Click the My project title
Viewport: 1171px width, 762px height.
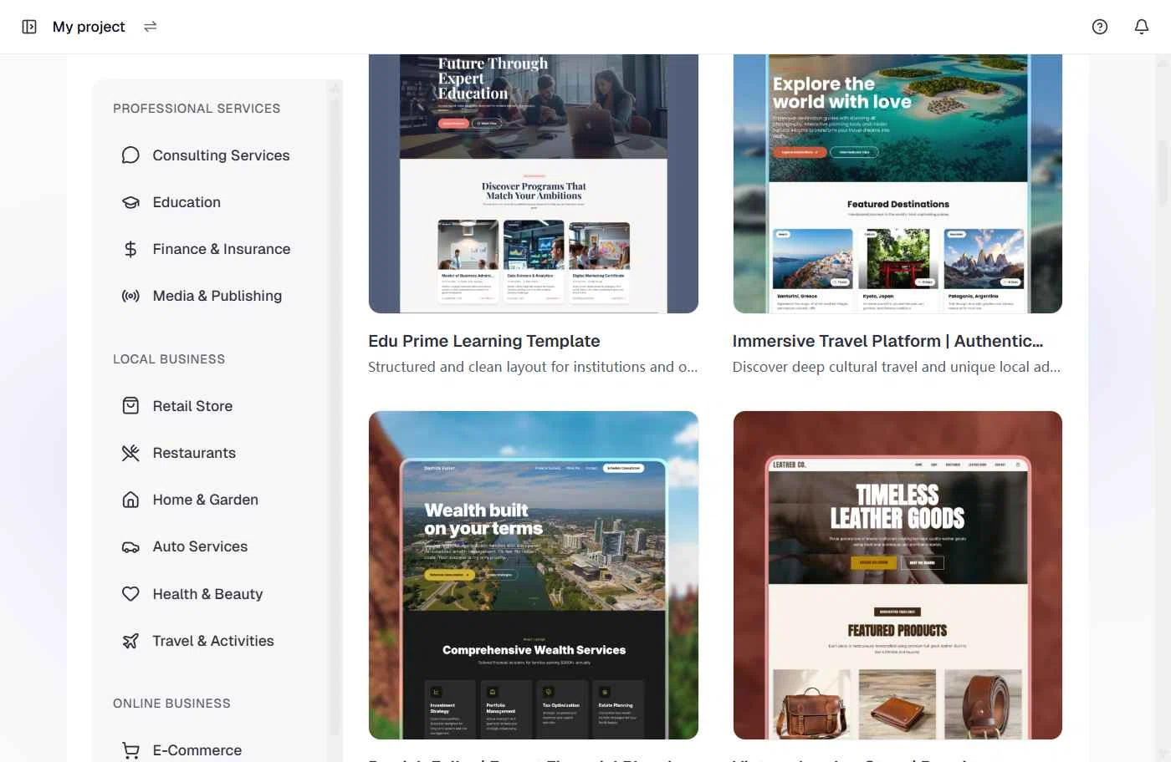[89, 27]
